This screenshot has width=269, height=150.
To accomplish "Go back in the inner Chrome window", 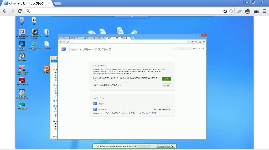I will click(x=61, y=42).
